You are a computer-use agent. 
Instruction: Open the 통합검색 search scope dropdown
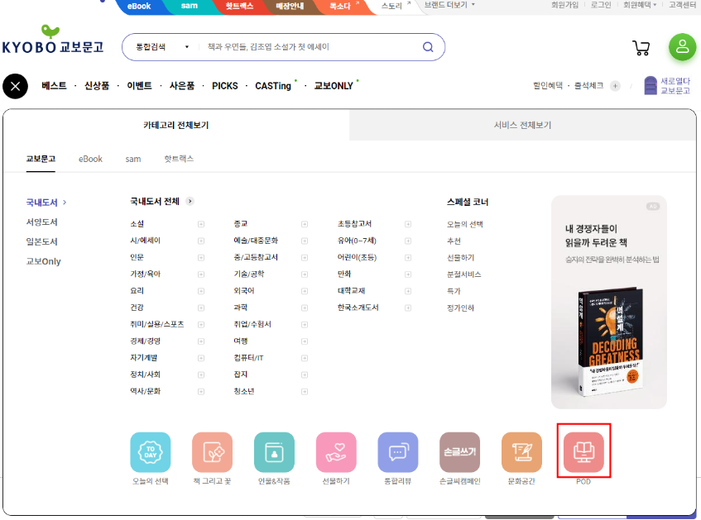point(162,47)
